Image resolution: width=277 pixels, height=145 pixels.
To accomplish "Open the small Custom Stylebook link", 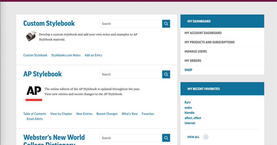I will pyautogui.click(x=35, y=55).
